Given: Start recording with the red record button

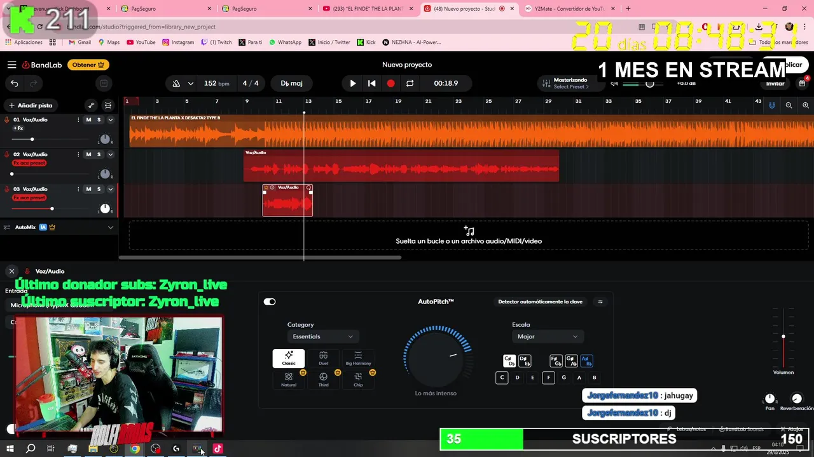Looking at the screenshot, I should tap(391, 83).
